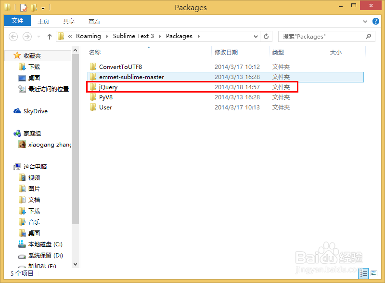Click the search magnifier icon

tap(368, 36)
